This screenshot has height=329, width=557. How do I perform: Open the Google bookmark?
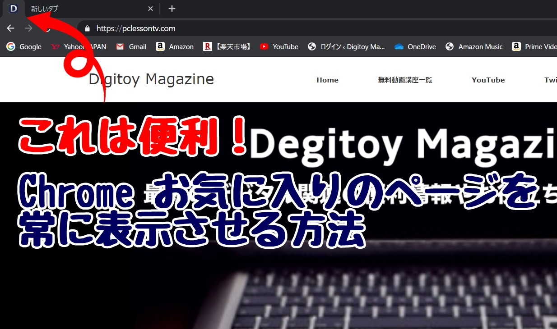tap(24, 46)
